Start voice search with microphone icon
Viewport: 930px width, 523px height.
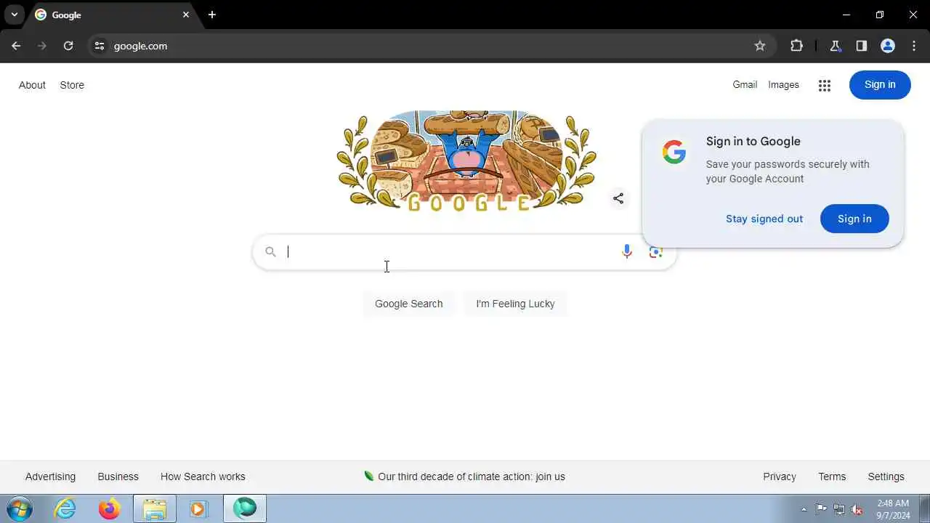[x=627, y=251]
